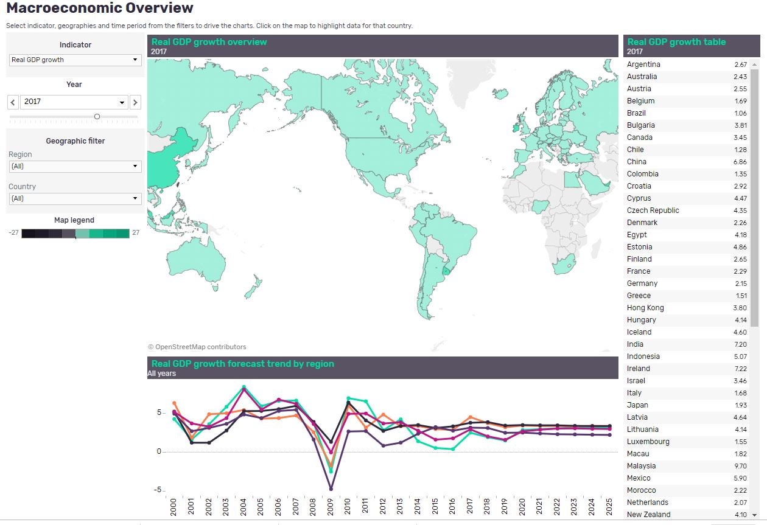Click the Japan row in the table
Screen dimensions: 767x525
click(687, 405)
